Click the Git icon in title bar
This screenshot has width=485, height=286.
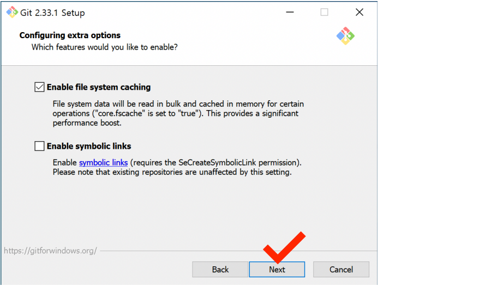[11, 12]
